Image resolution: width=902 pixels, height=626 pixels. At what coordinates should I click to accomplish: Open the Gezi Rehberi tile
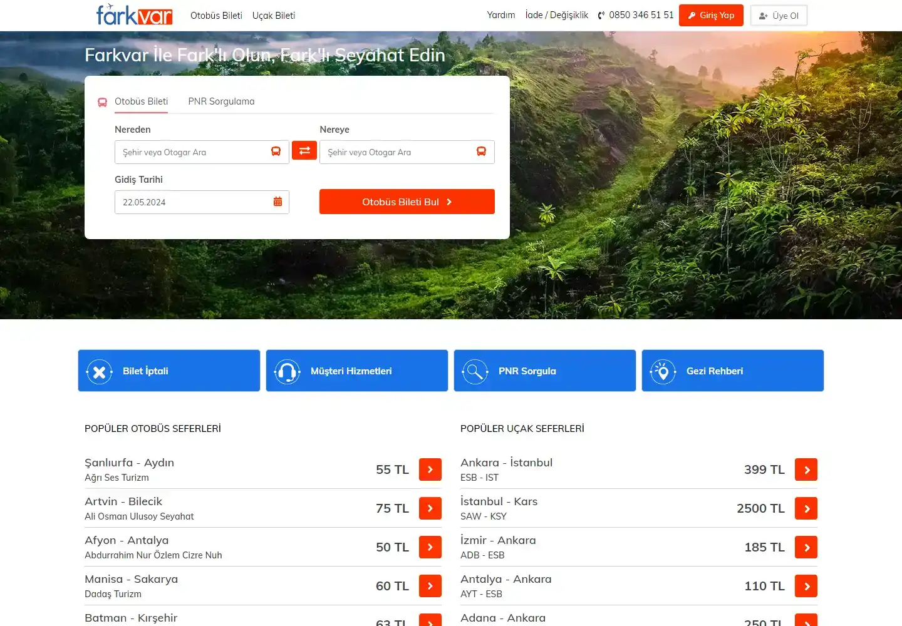click(x=733, y=371)
